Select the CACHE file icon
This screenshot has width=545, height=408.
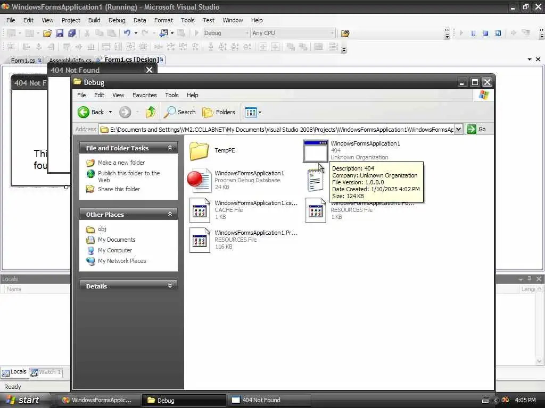pyautogui.click(x=200, y=210)
